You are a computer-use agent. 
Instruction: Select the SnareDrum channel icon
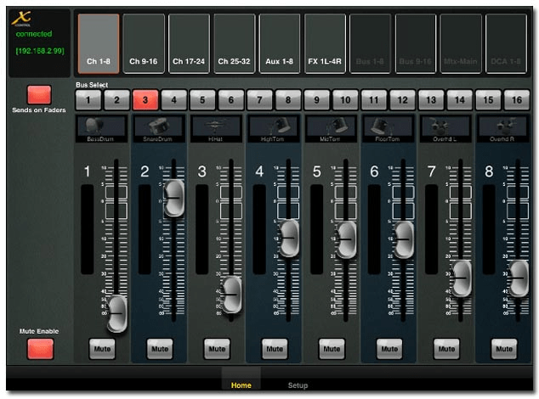158,129
